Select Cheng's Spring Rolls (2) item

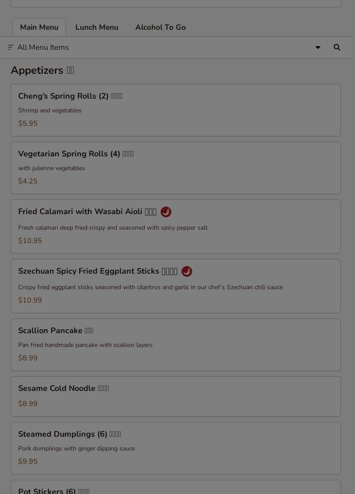(176, 110)
